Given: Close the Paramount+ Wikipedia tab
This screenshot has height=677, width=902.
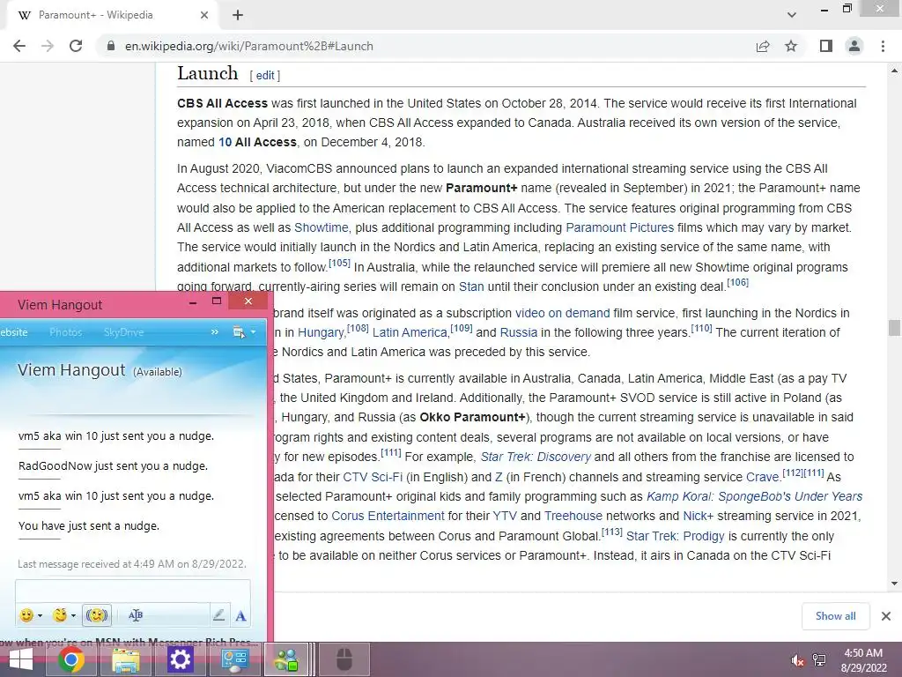Looking at the screenshot, I should coord(204,16).
